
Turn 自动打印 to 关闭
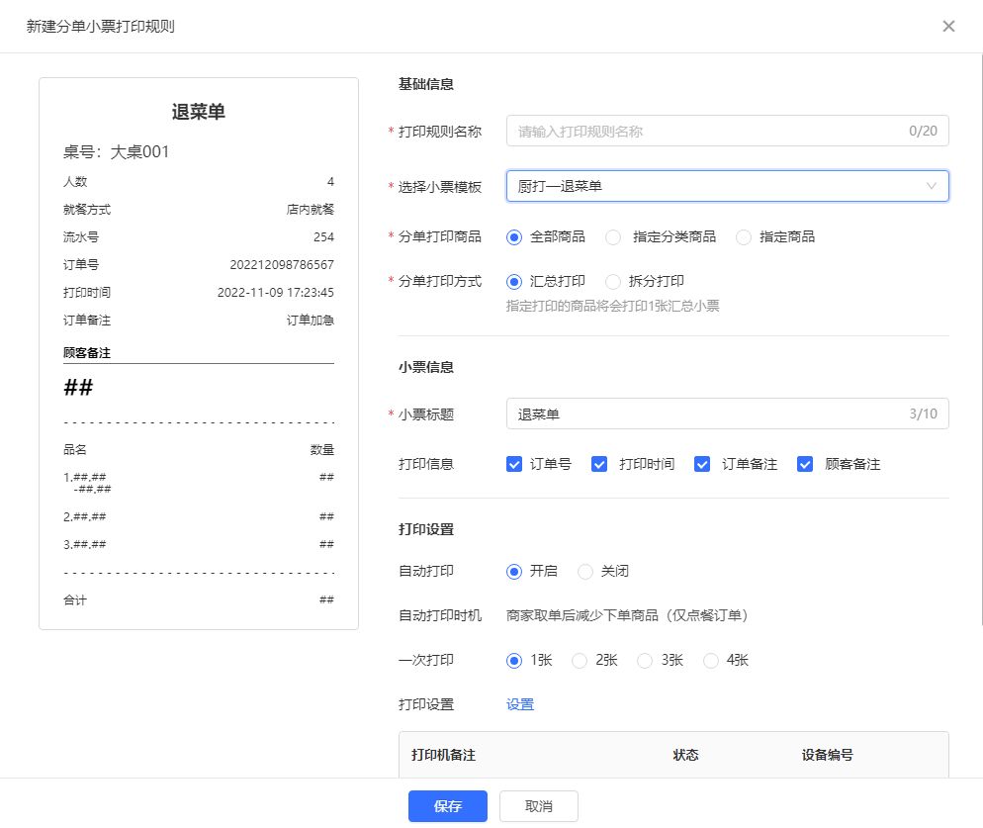584,572
